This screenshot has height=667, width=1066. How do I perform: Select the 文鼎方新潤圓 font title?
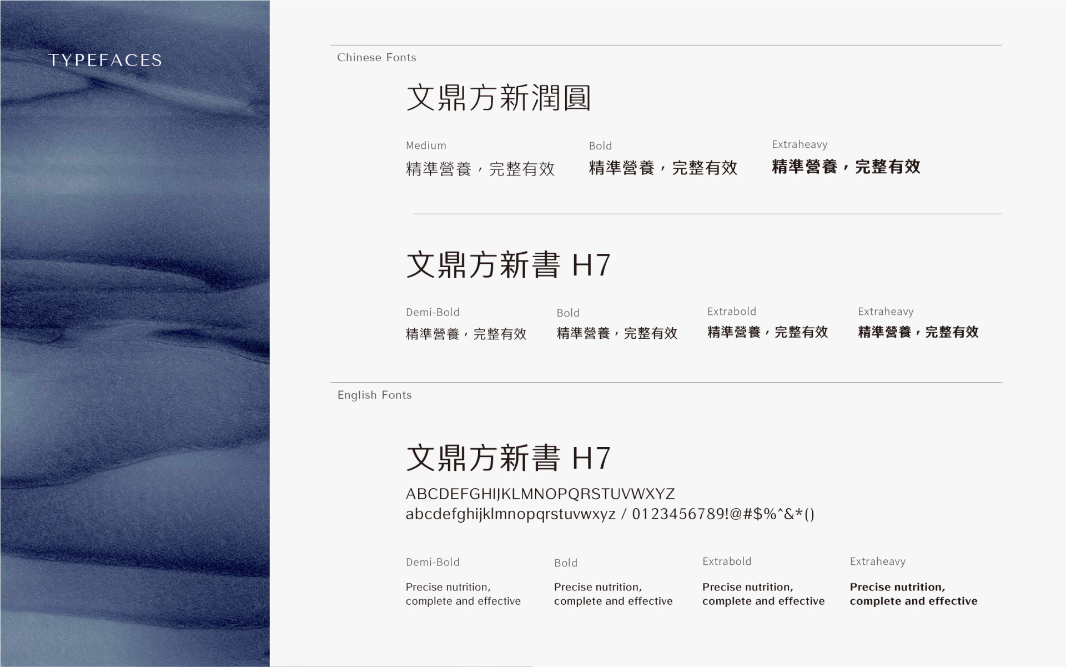point(498,98)
